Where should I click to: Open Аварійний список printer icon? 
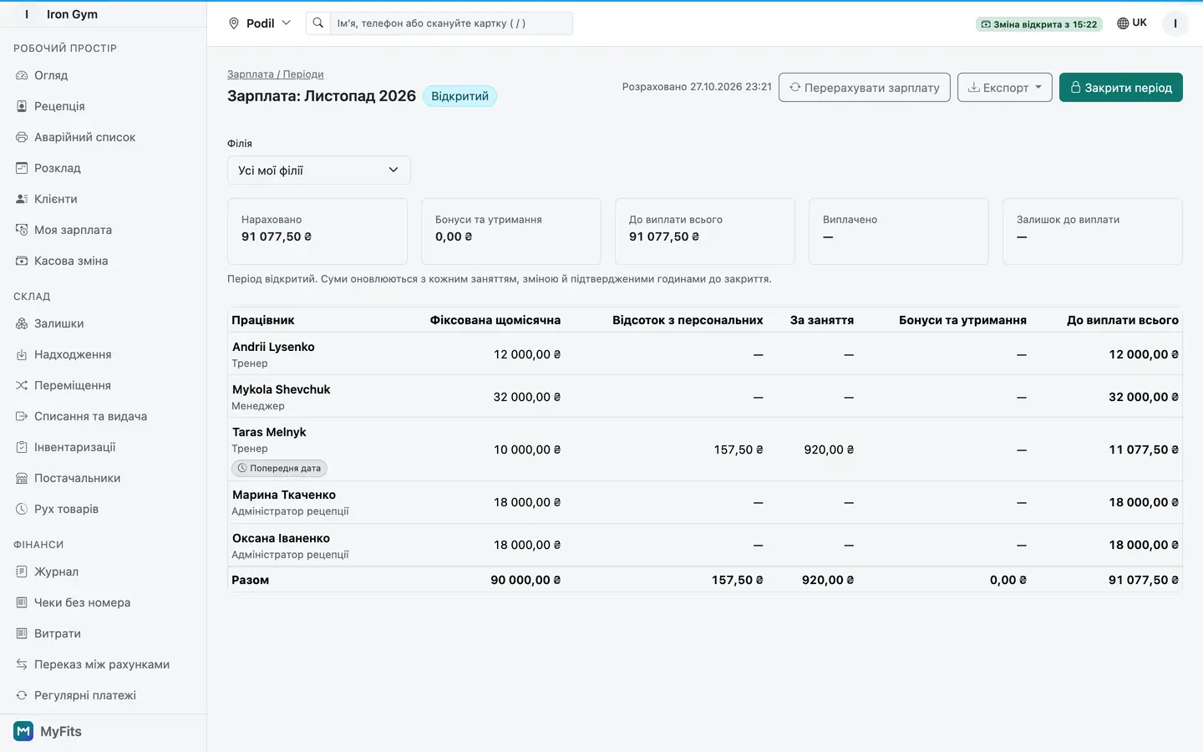22,137
